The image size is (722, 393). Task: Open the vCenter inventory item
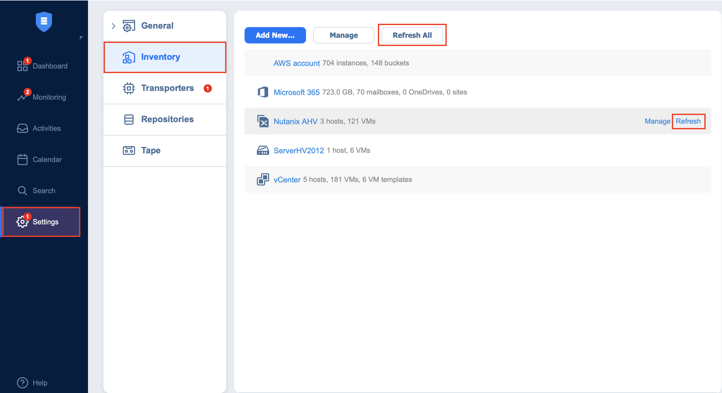coord(287,179)
